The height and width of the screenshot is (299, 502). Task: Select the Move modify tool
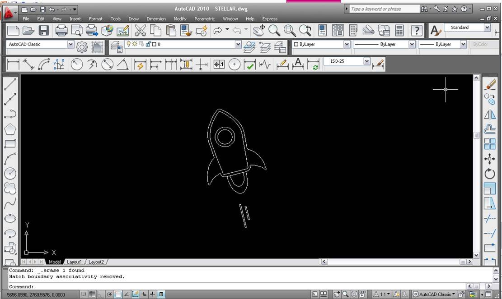coord(489,159)
